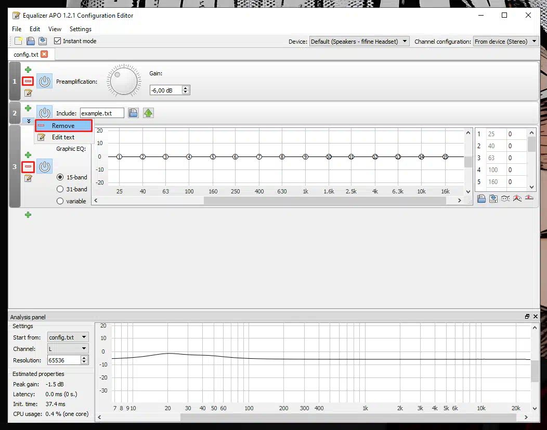Open the Edit menu

pyautogui.click(x=35, y=29)
